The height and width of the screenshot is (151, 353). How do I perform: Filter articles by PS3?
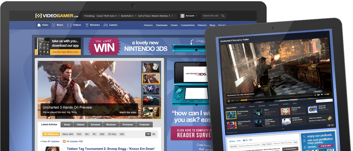[79, 134]
